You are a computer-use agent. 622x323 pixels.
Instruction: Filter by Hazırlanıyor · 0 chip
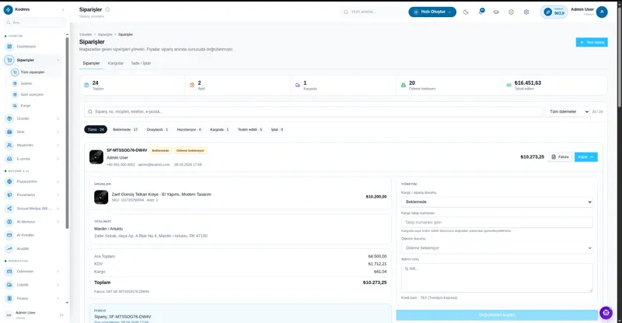[x=189, y=129]
